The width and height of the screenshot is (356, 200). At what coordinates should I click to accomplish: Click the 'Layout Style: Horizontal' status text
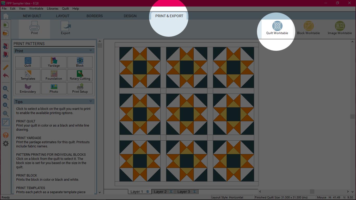227,197
